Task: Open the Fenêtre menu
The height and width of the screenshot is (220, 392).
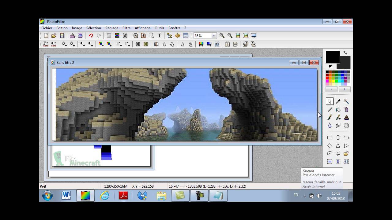Action: [x=175, y=28]
